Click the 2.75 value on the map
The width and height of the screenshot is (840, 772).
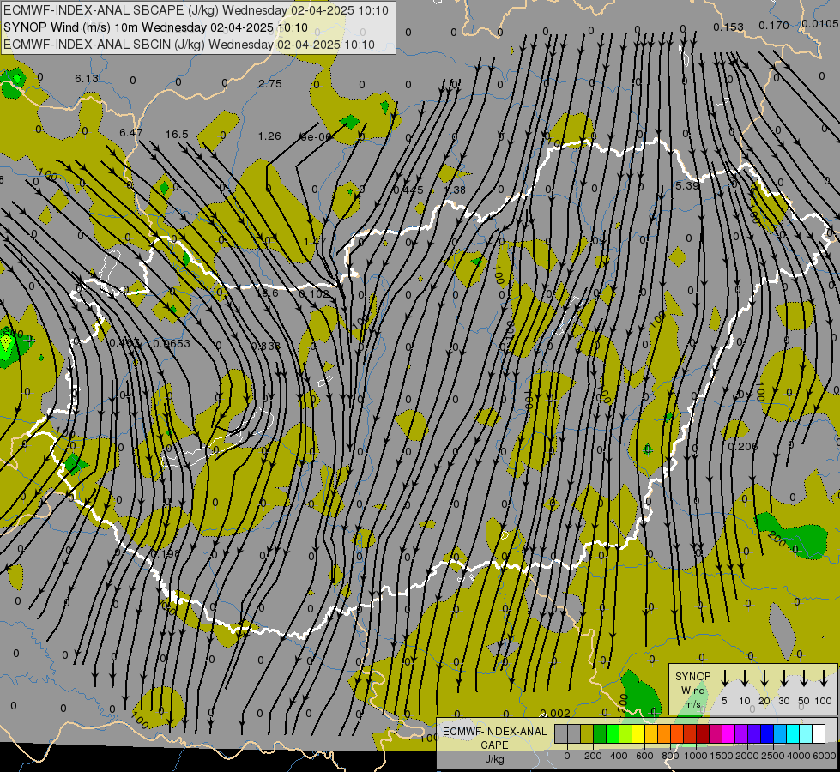coord(270,83)
